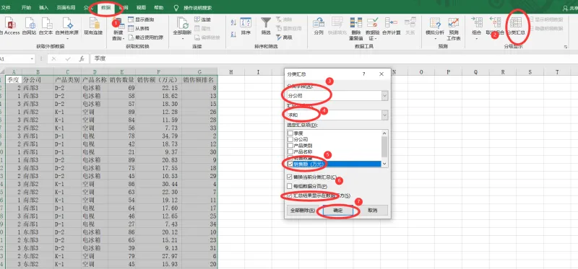
Task: Click the summary list scroll-up arrow
Action: (x=385, y=133)
